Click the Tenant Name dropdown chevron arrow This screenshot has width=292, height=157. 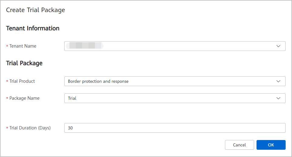[x=278, y=46]
